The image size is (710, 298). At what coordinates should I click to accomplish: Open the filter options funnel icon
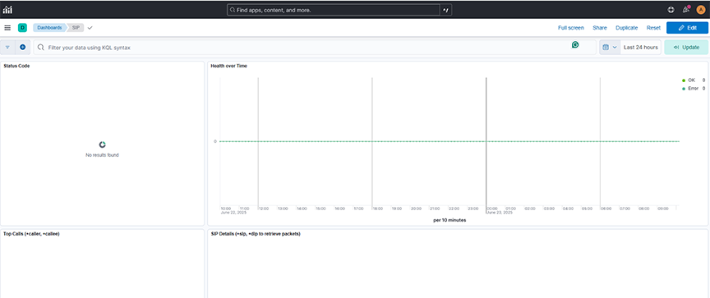[7, 47]
